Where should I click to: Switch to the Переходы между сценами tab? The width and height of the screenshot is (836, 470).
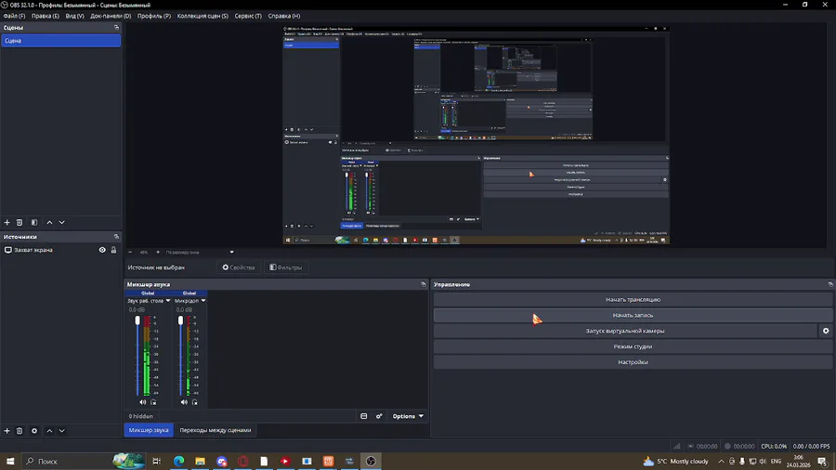point(216,430)
